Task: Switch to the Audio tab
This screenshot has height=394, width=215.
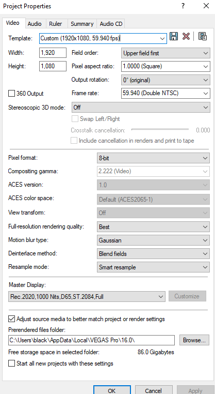Action: point(35,24)
